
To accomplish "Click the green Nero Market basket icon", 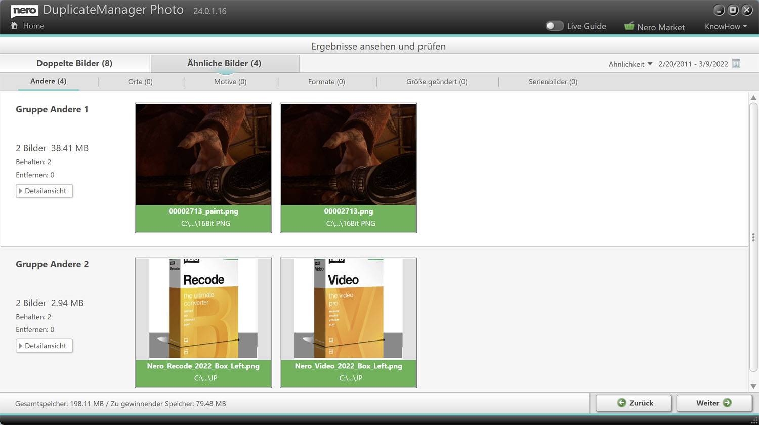I will 629,26.
